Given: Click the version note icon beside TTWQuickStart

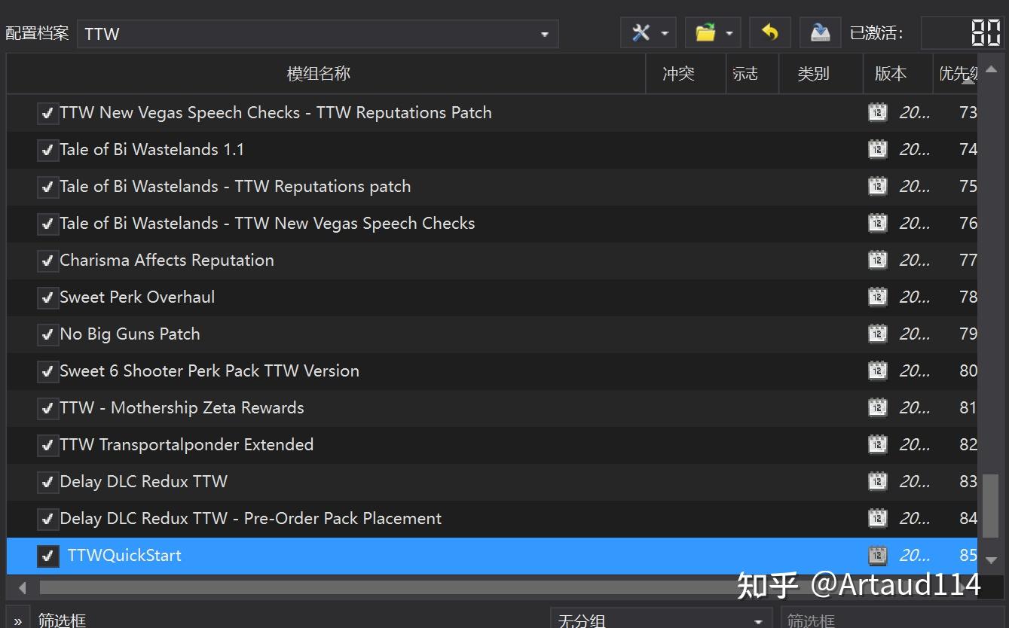Looking at the screenshot, I should pyautogui.click(x=877, y=555).
